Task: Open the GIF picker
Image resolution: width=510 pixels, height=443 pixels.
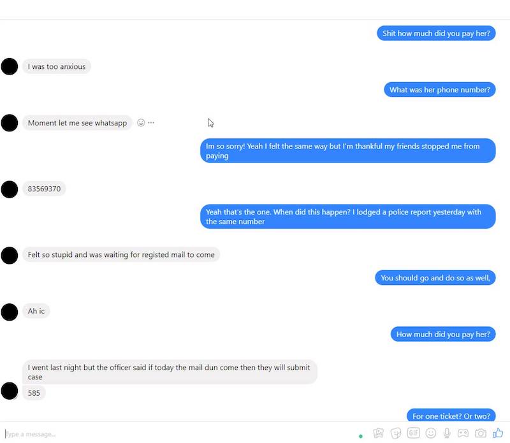Action: (x=413, y=433)
